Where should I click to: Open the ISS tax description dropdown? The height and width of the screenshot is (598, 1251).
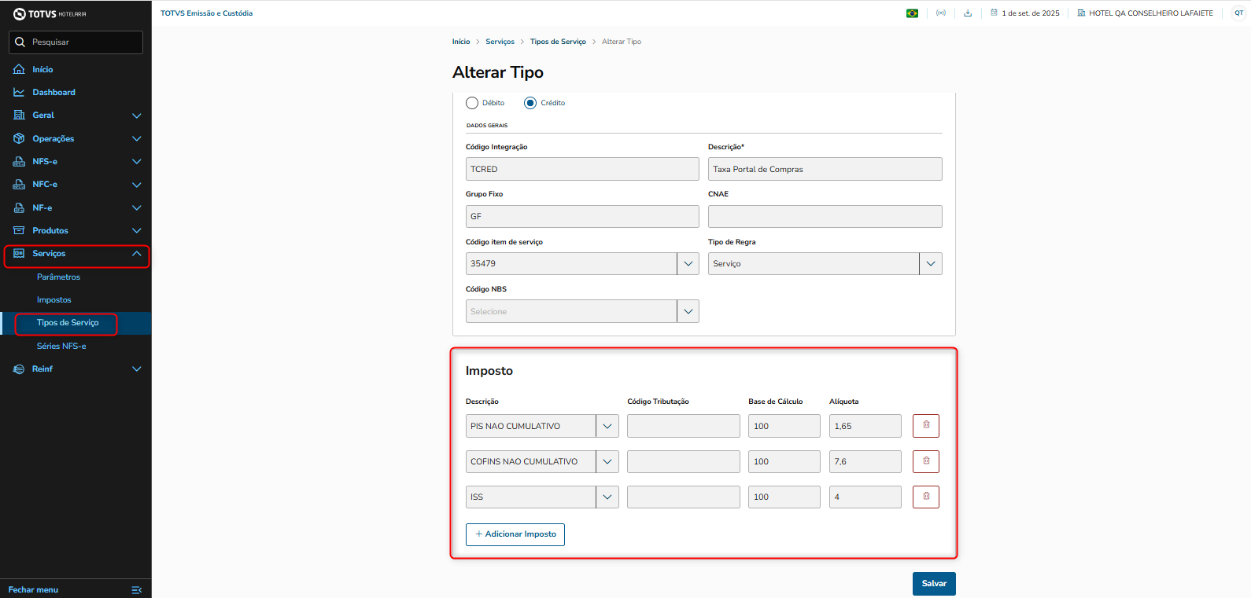coord(607,497)
